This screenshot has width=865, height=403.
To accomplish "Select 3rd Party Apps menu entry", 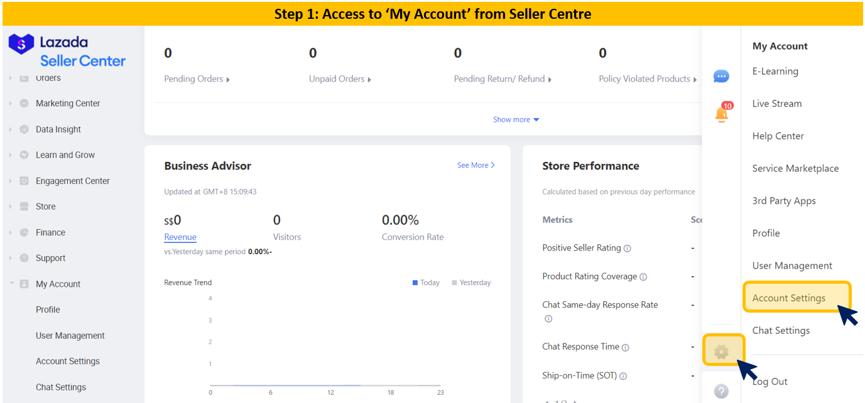I will click(784, 201).
